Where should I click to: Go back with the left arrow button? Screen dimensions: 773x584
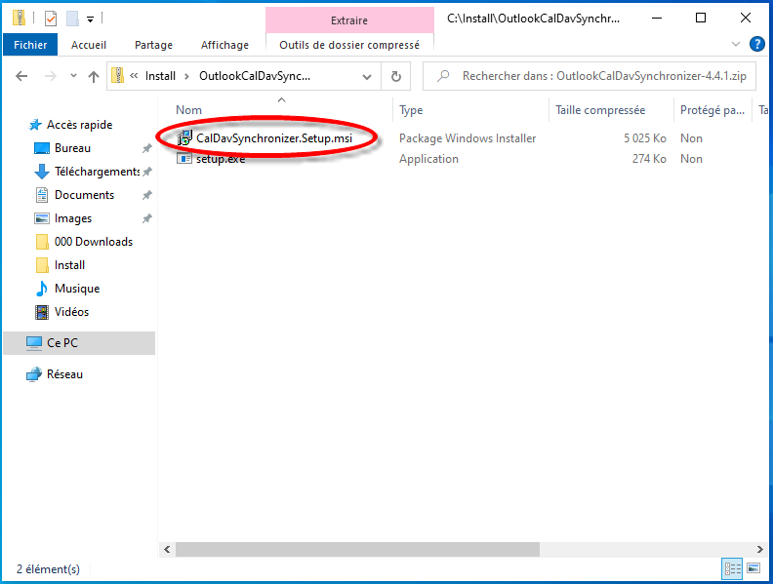21,76
